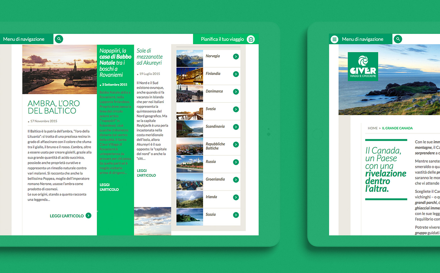Viewport: 440px width, 273px height.
Task: Click the Civer Viaggi e Crociere logo
Action: (x=363, y=67)
